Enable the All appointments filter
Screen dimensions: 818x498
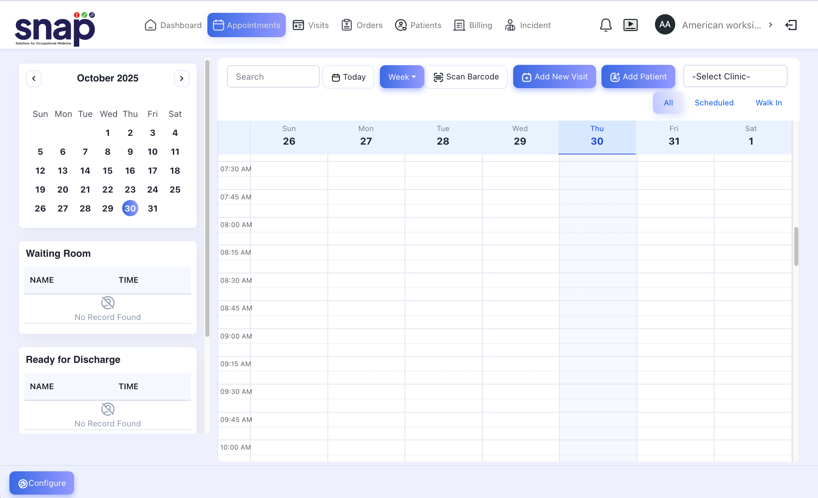click(x=668, y=103)
